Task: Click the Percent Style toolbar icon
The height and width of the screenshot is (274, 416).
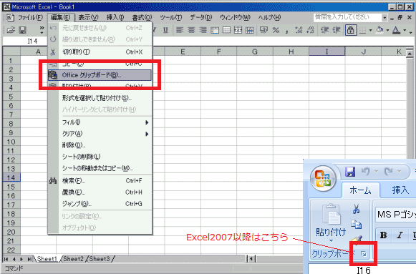Action: coord(276,30)
